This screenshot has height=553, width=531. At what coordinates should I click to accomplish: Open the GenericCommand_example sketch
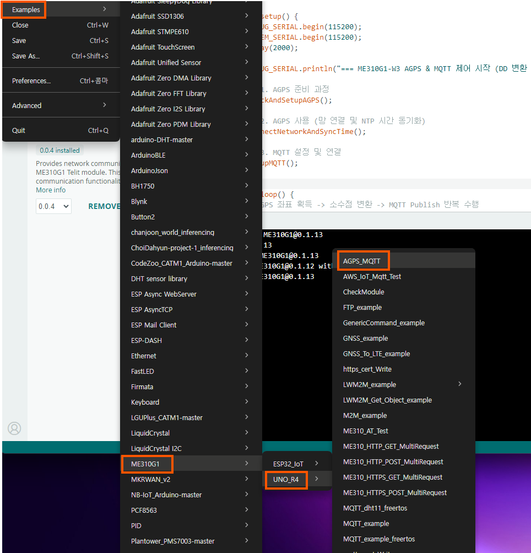(x=404, y=323)
